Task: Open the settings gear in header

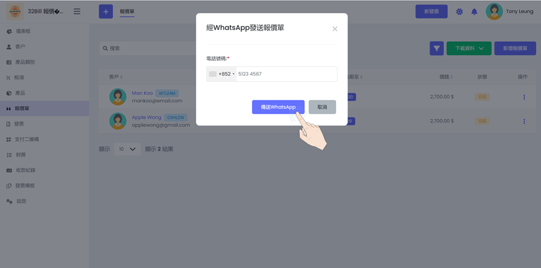Action: tap(459, 11)
